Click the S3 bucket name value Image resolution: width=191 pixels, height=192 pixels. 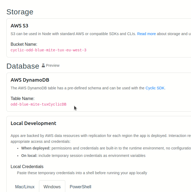pos(48,50)
